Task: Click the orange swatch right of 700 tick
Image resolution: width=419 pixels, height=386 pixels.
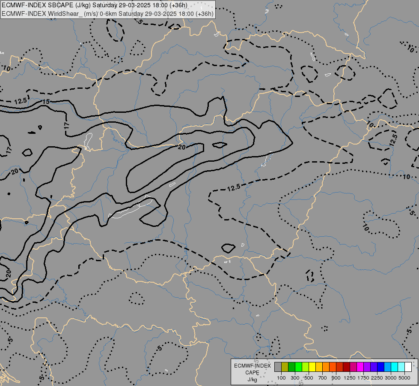Action: point(326,367)
